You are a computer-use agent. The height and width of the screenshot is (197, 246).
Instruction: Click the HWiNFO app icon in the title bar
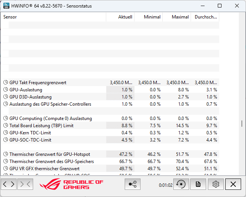pyautogui.click(x=6, y=6)
